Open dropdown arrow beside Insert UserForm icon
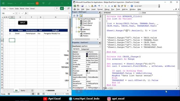This screenshot has width=180, height=101. [x=80, y=6]
